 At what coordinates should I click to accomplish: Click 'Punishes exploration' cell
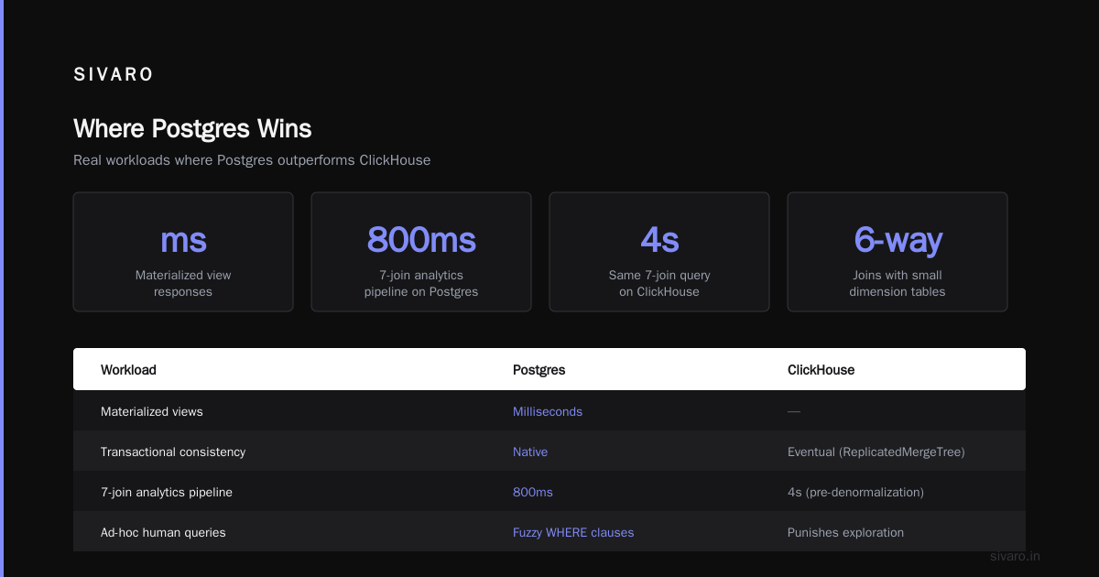tap(845, 532)
